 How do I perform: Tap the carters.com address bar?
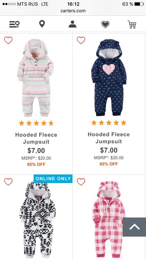(x=73, y=11)
